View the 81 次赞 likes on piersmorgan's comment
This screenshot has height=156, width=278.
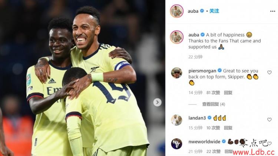[213, 93]
